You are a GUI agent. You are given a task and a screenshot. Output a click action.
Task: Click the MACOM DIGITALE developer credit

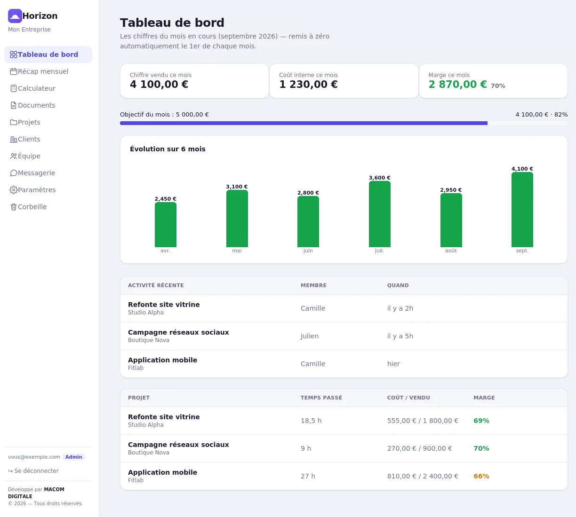pyautogui.click(x=36, y=493)
